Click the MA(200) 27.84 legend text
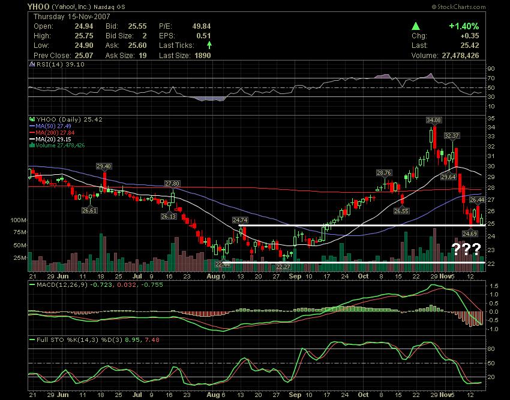This screenshot has height=400, width=510. point(55,132)
